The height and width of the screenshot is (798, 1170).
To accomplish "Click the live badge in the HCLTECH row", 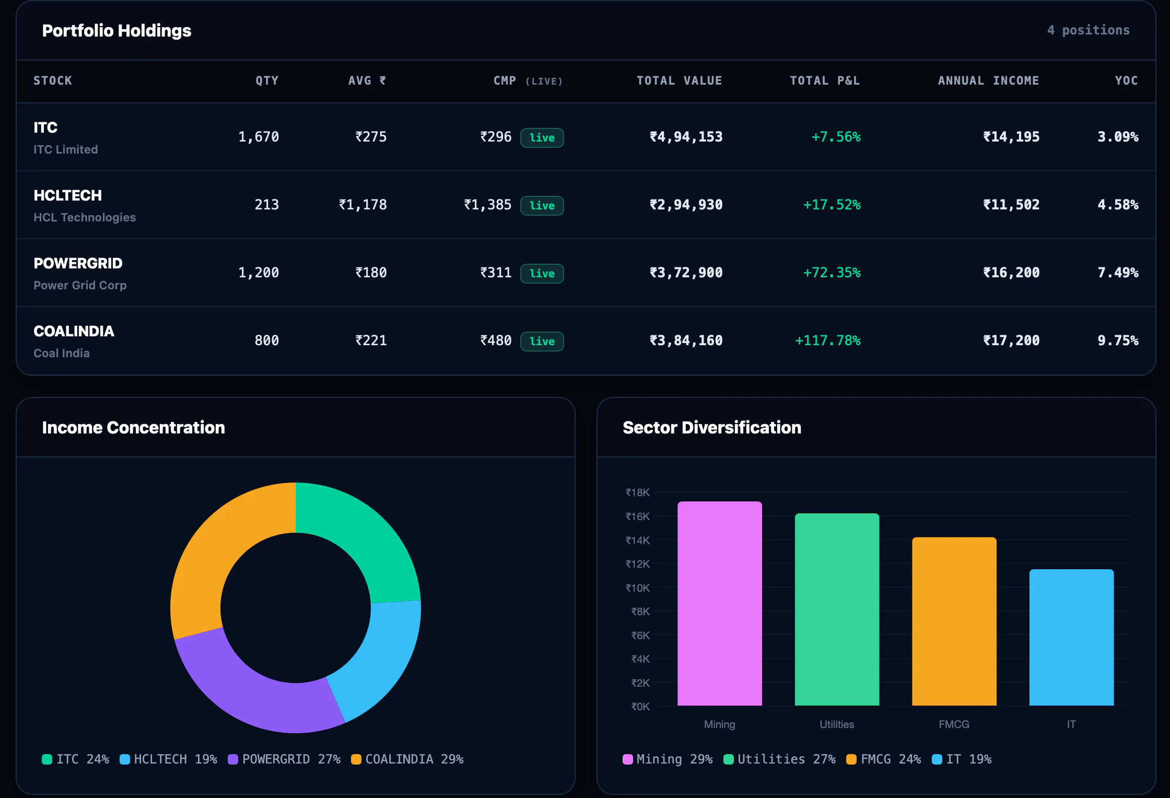I will [x=542, y=205].
